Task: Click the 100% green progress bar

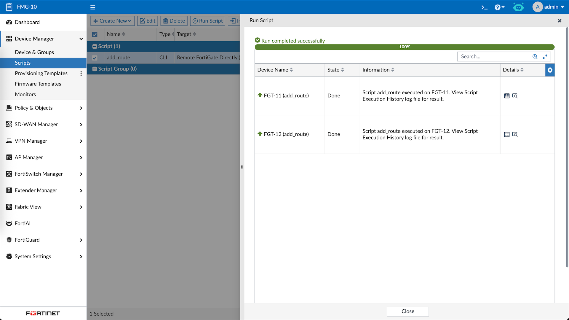Action: point(404,47)
